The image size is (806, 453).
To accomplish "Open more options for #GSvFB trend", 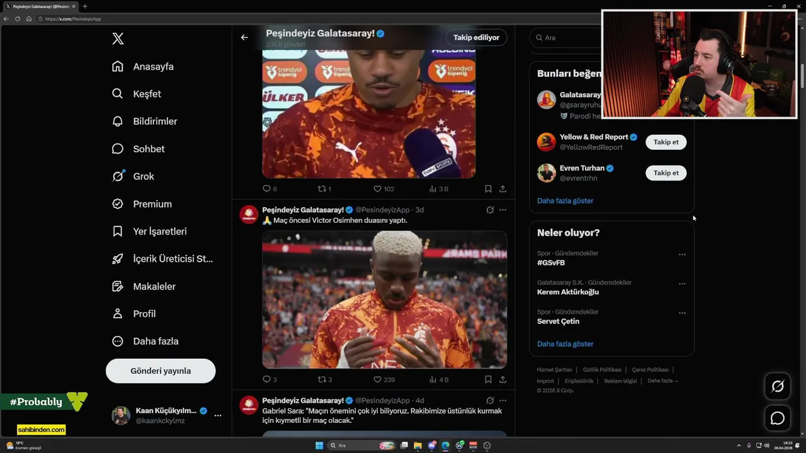I will [682, 255].
